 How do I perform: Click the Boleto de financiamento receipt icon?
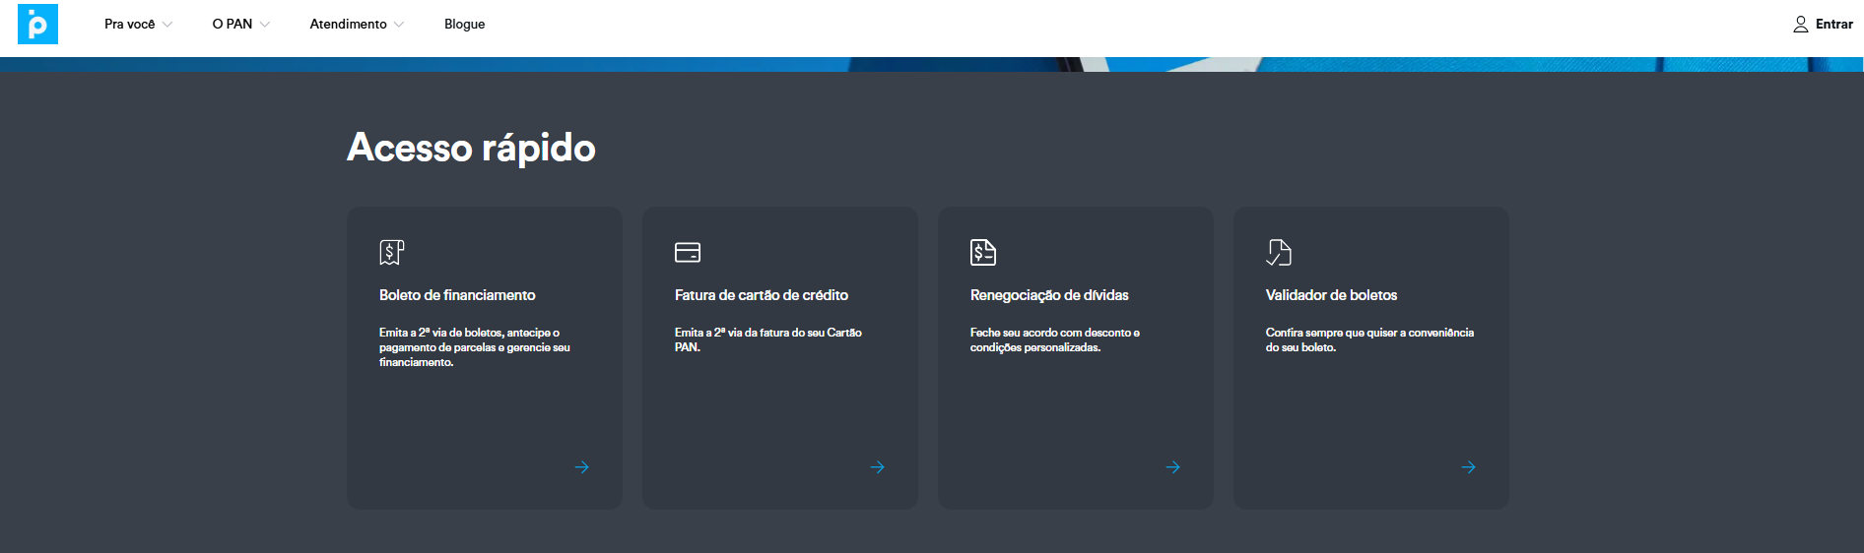click(391, 253)
